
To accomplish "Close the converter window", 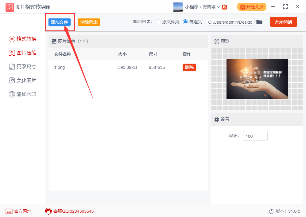I will (298, 7).
